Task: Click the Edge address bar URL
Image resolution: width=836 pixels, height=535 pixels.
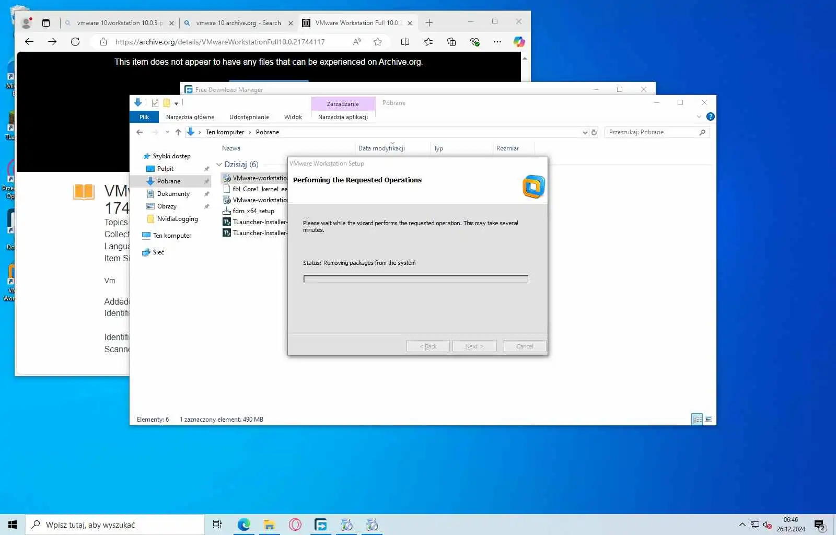Action: pyautogui.click(x=220, y=42)
